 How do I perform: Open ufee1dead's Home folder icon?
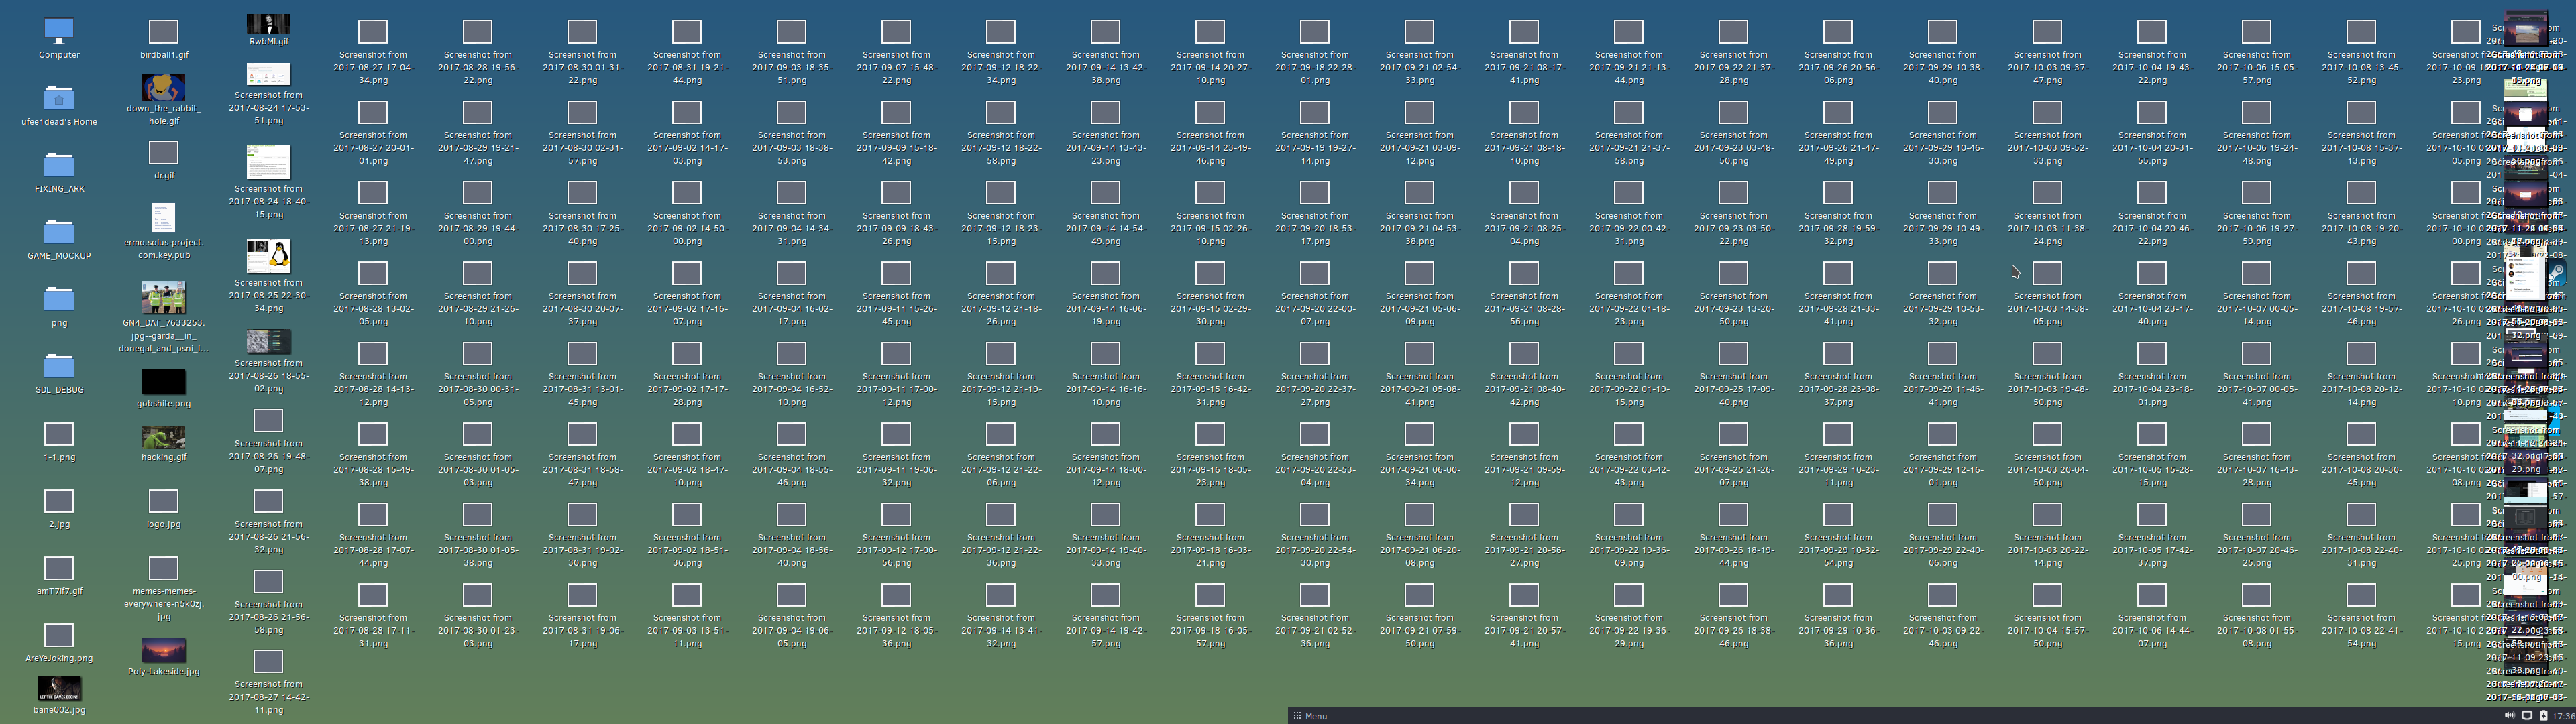point(59,98)
